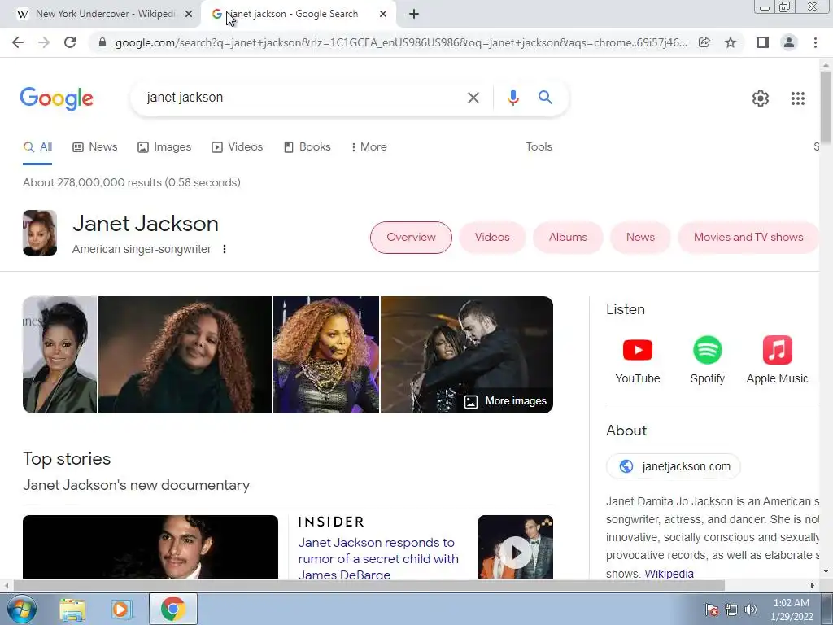Open the Chrome three-dot menu

pos(815,42)
